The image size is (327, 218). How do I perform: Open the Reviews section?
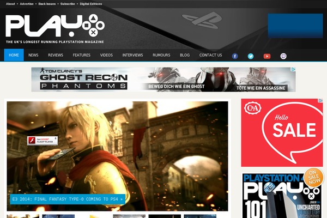(56, 55)
